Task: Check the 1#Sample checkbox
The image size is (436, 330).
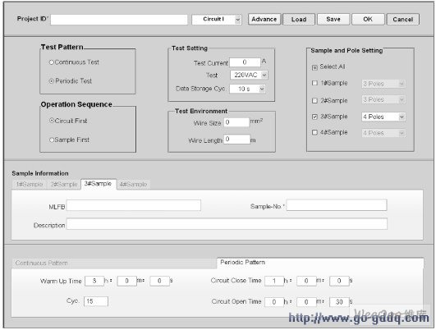Action: click(314, 83)
